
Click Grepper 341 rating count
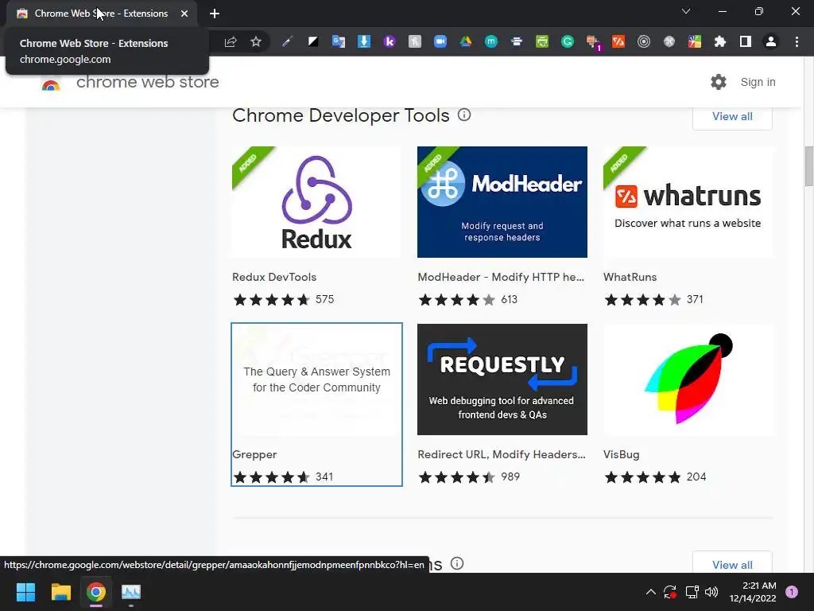[x=324, y=477]
